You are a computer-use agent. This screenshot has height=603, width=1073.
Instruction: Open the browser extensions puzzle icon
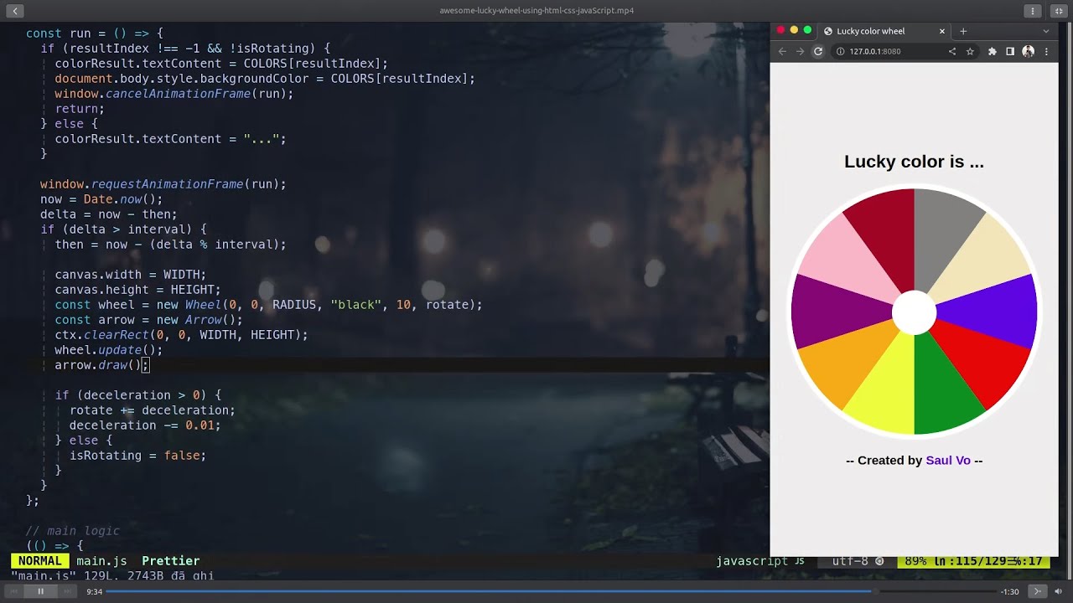[x=993, y=51]
